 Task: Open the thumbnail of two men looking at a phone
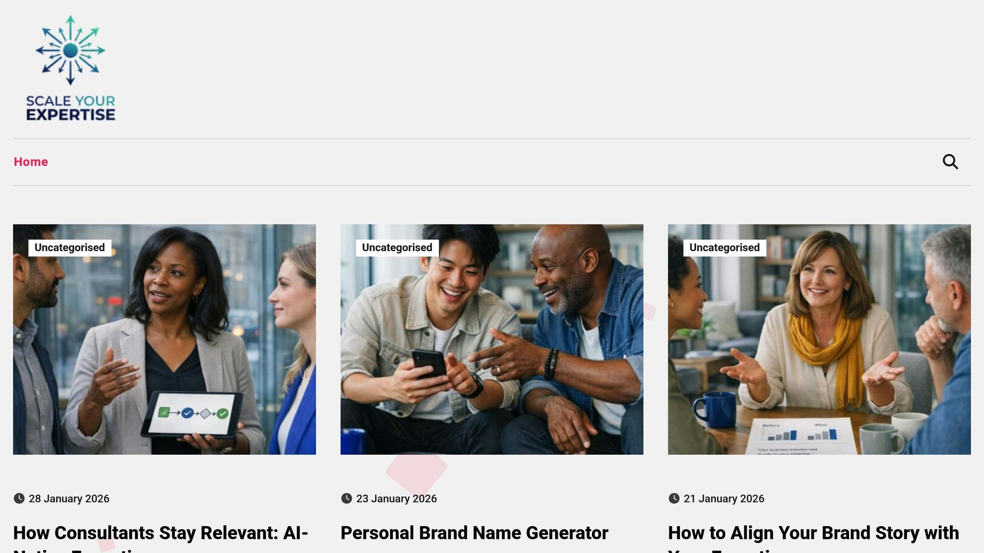click(492, 339)
